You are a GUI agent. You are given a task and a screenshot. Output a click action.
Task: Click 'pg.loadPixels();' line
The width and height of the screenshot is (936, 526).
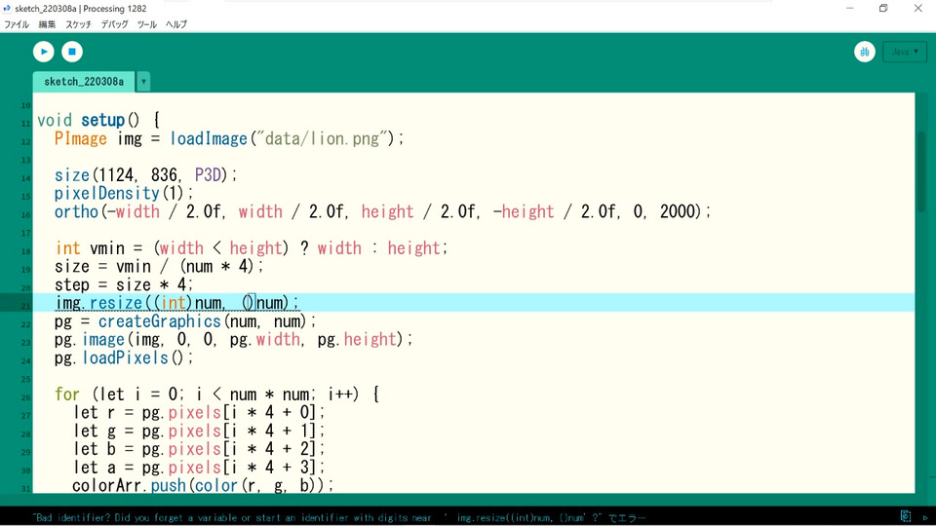[x=124, y=357]
